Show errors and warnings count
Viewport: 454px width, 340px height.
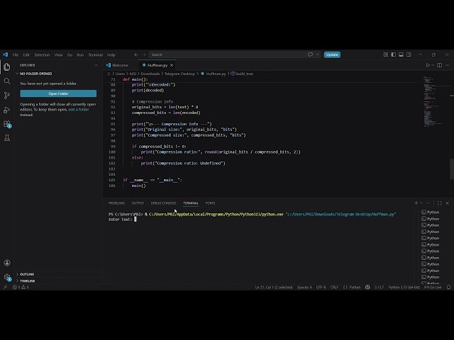tap(21, 288)
